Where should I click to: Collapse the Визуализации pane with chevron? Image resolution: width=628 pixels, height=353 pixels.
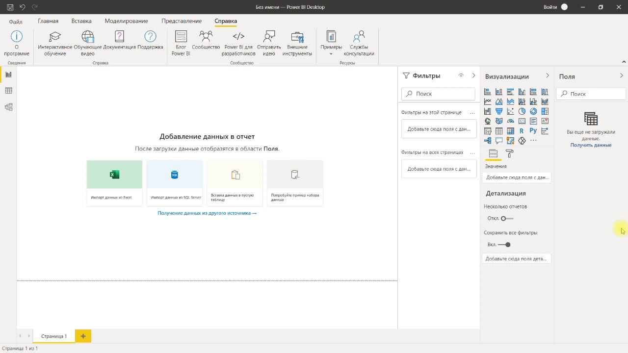[x=548, y=76]
